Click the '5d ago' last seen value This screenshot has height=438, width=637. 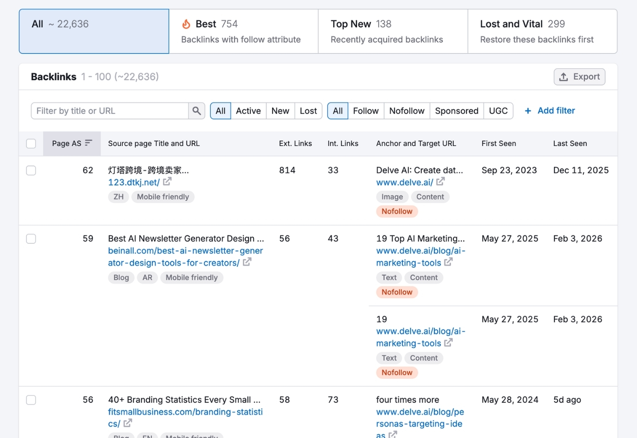pos(567,400)
